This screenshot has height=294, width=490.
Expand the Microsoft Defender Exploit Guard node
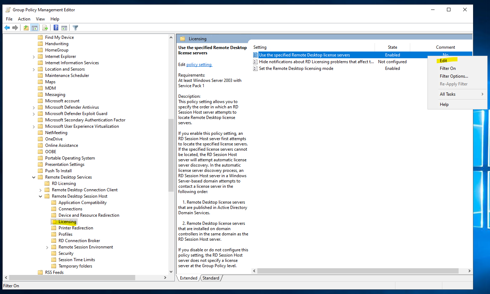point(34,114)
